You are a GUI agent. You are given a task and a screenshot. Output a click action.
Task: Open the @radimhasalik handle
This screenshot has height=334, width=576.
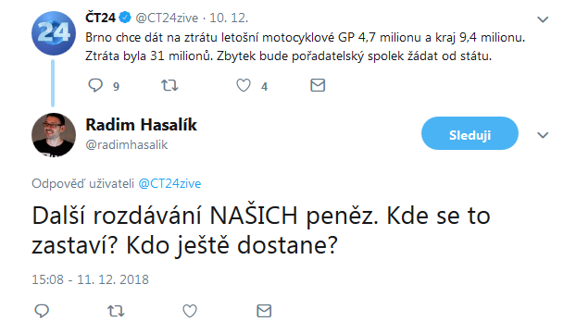pos(127,145)
